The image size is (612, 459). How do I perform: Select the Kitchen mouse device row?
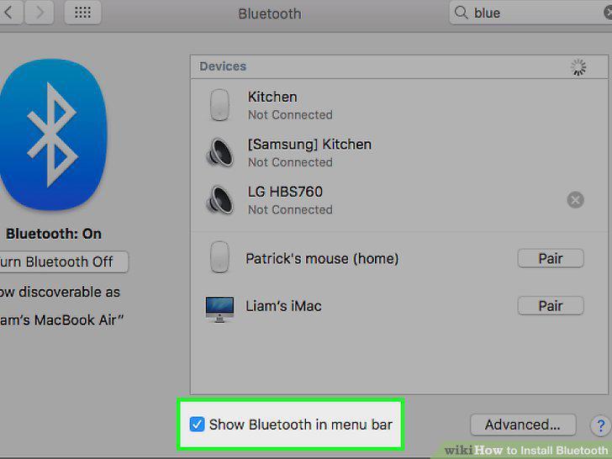click(x=398, y=105)
